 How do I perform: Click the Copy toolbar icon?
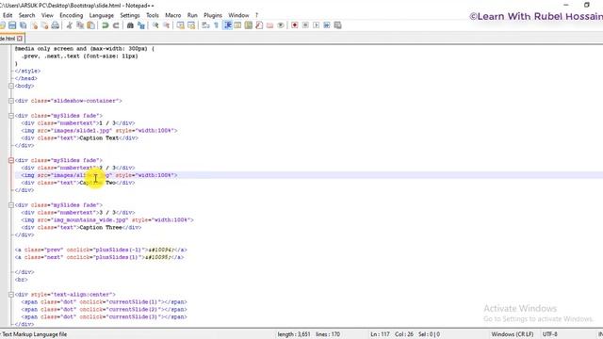[x=80, y=25]
